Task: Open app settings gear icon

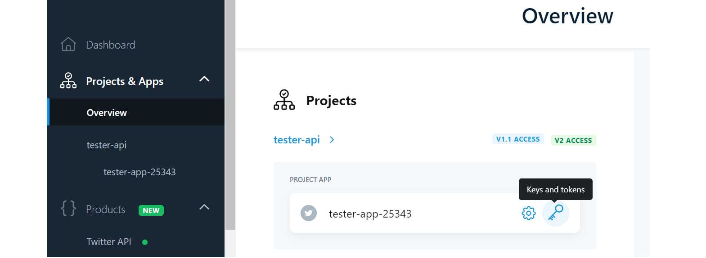Action: (x=529, y=213)
